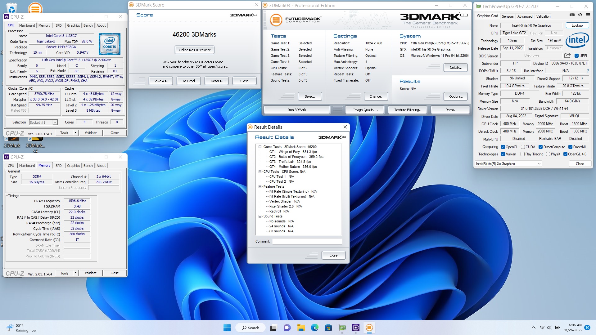
Task: Open File Explorer from the taskbar
Action: click(x=301, y=328)
